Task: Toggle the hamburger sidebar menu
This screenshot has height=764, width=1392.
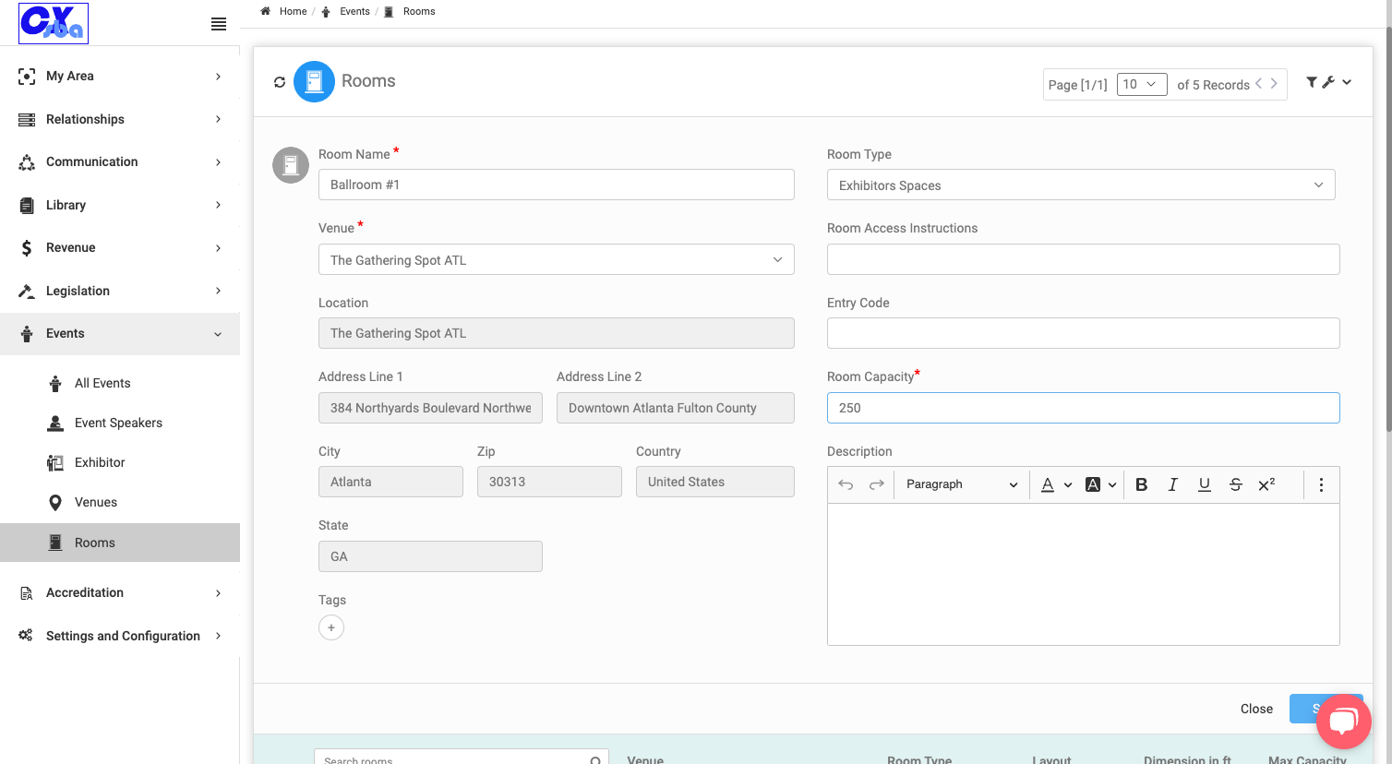Action: pos(219,24)
